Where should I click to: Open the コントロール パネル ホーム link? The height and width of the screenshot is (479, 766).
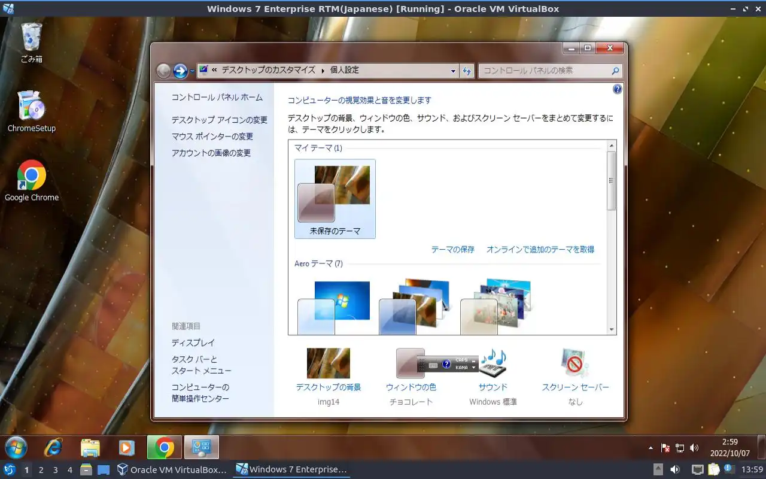click(217, 98)
